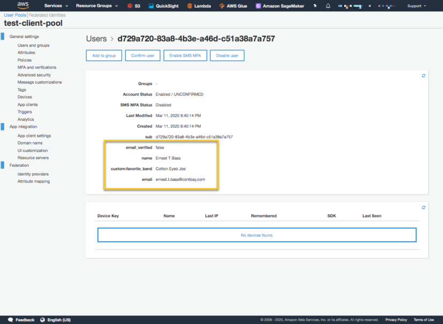Refresh the user details panel
This screenshot has width=443, height=324.
[x=423, y=75]
